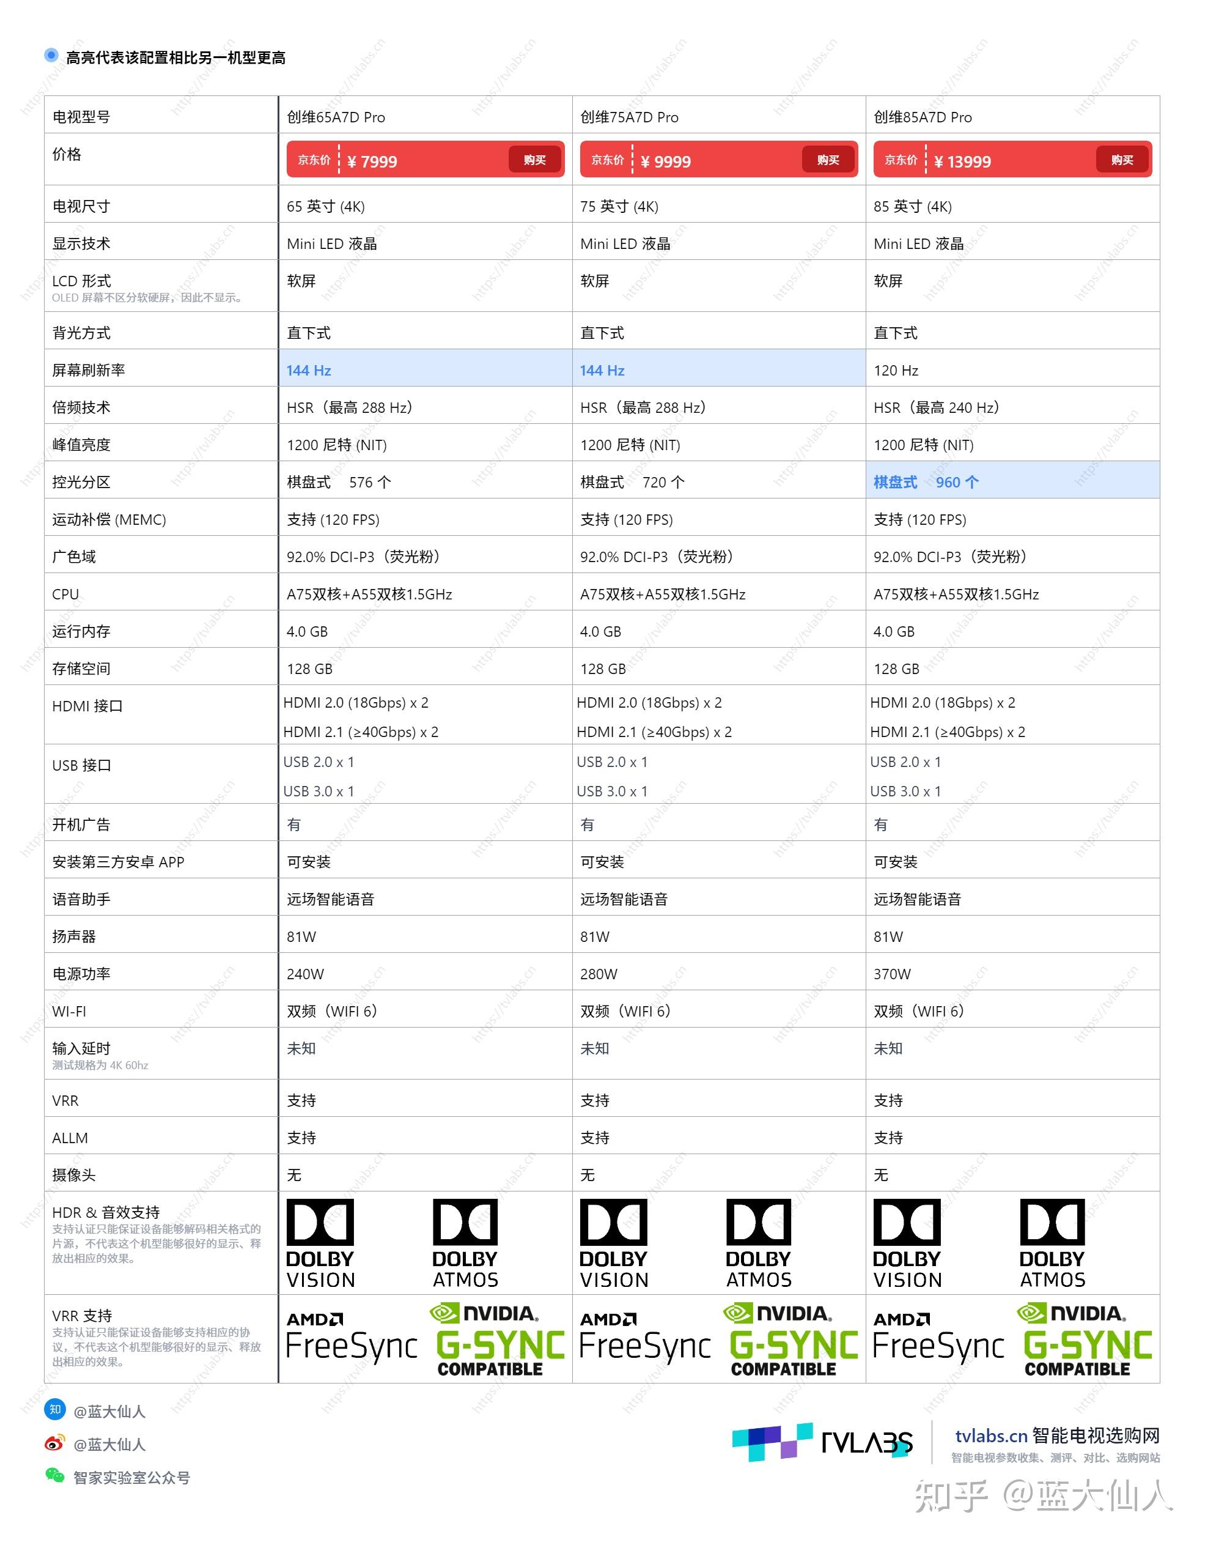Click the HSR（最高 240 Hz）cell
1205x1545 pixels.
[1012, 406]
